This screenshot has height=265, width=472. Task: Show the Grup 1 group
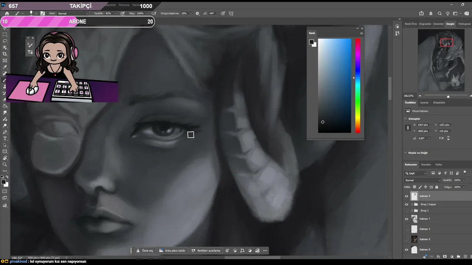point(407,211)
